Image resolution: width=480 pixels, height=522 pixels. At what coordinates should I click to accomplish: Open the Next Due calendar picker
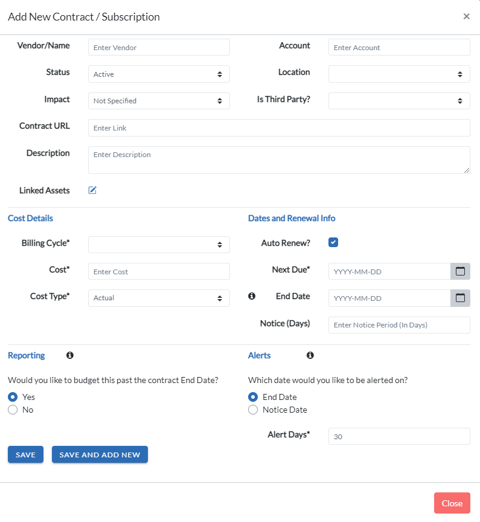[460, 271]
